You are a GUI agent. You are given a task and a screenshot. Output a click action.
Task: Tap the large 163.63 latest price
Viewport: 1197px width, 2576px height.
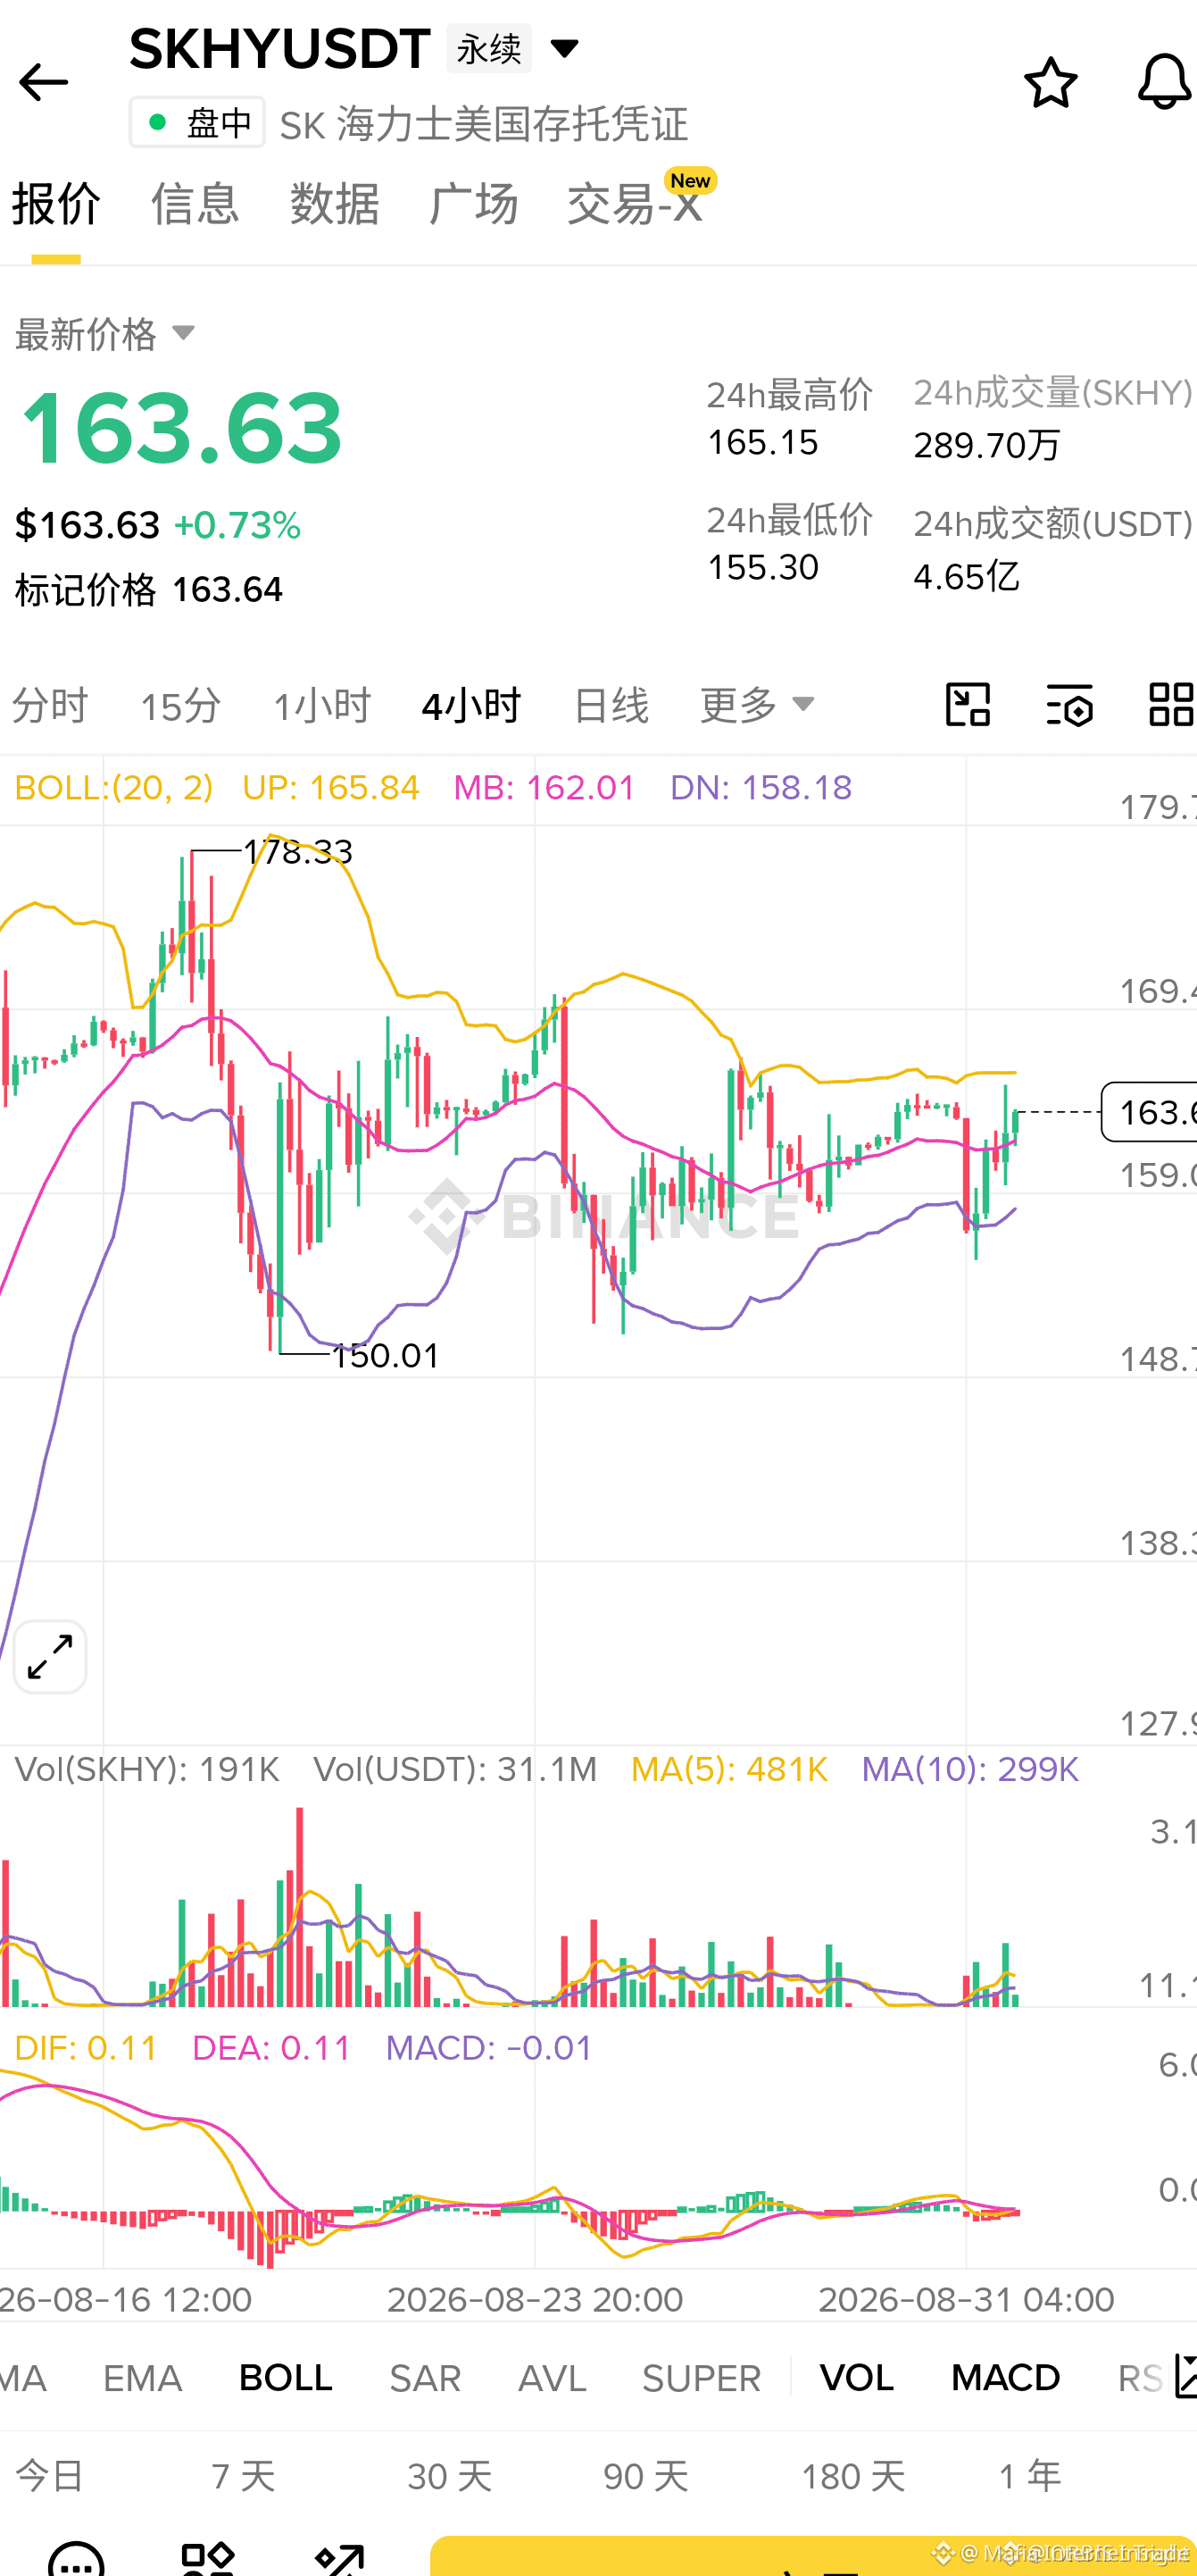pos(182,428)
